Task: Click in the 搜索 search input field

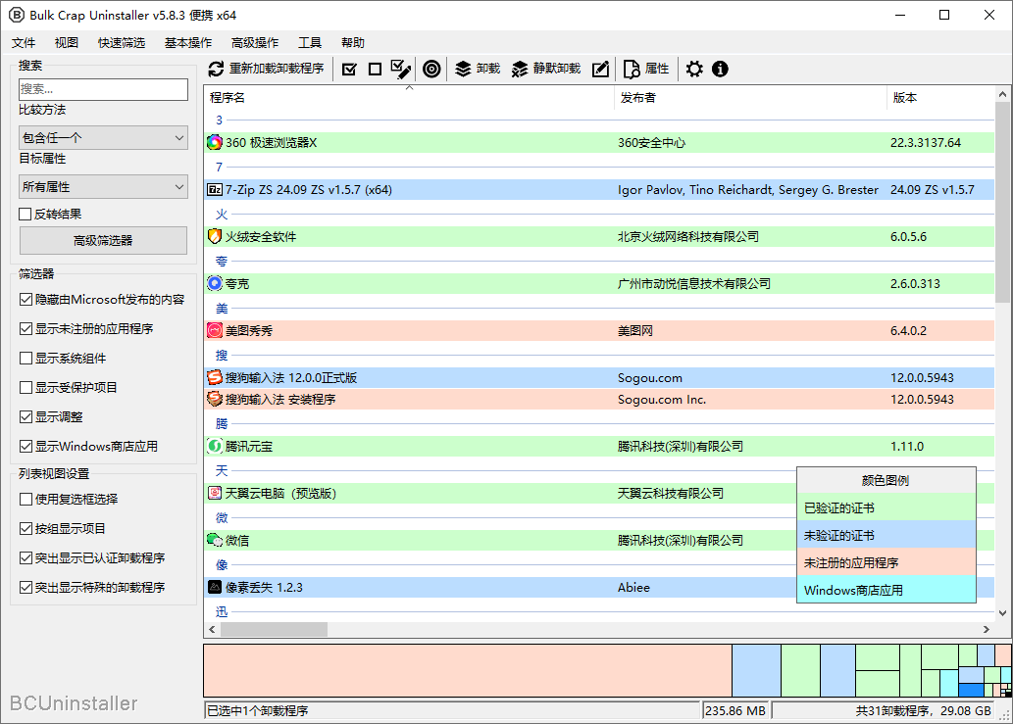Action: click(103, 89)
